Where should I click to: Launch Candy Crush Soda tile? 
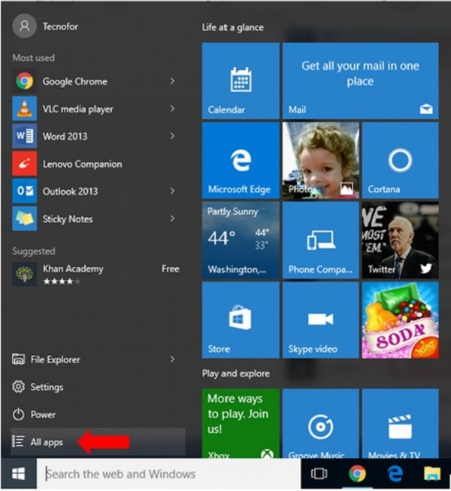click(x=401, y=320)
